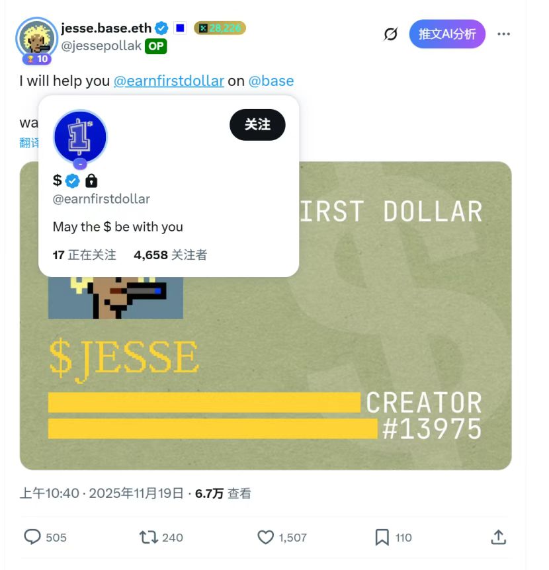
Task: Repost the tweet with retweet icon
Action: 148,537
